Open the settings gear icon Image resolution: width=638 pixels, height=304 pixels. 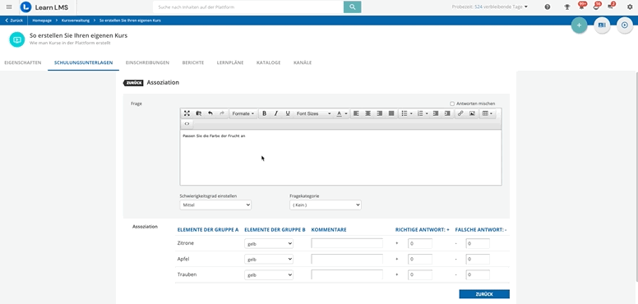(630, 7)
